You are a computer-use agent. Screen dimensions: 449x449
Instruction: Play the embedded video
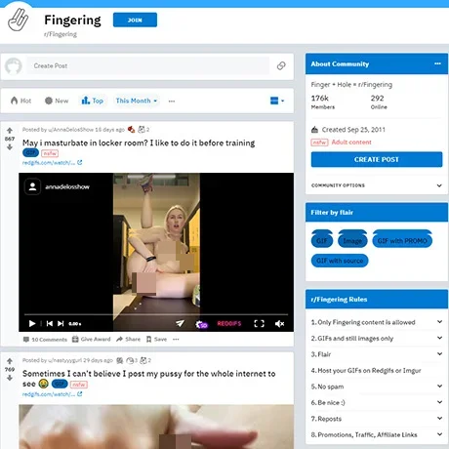[x=32, y=323]
